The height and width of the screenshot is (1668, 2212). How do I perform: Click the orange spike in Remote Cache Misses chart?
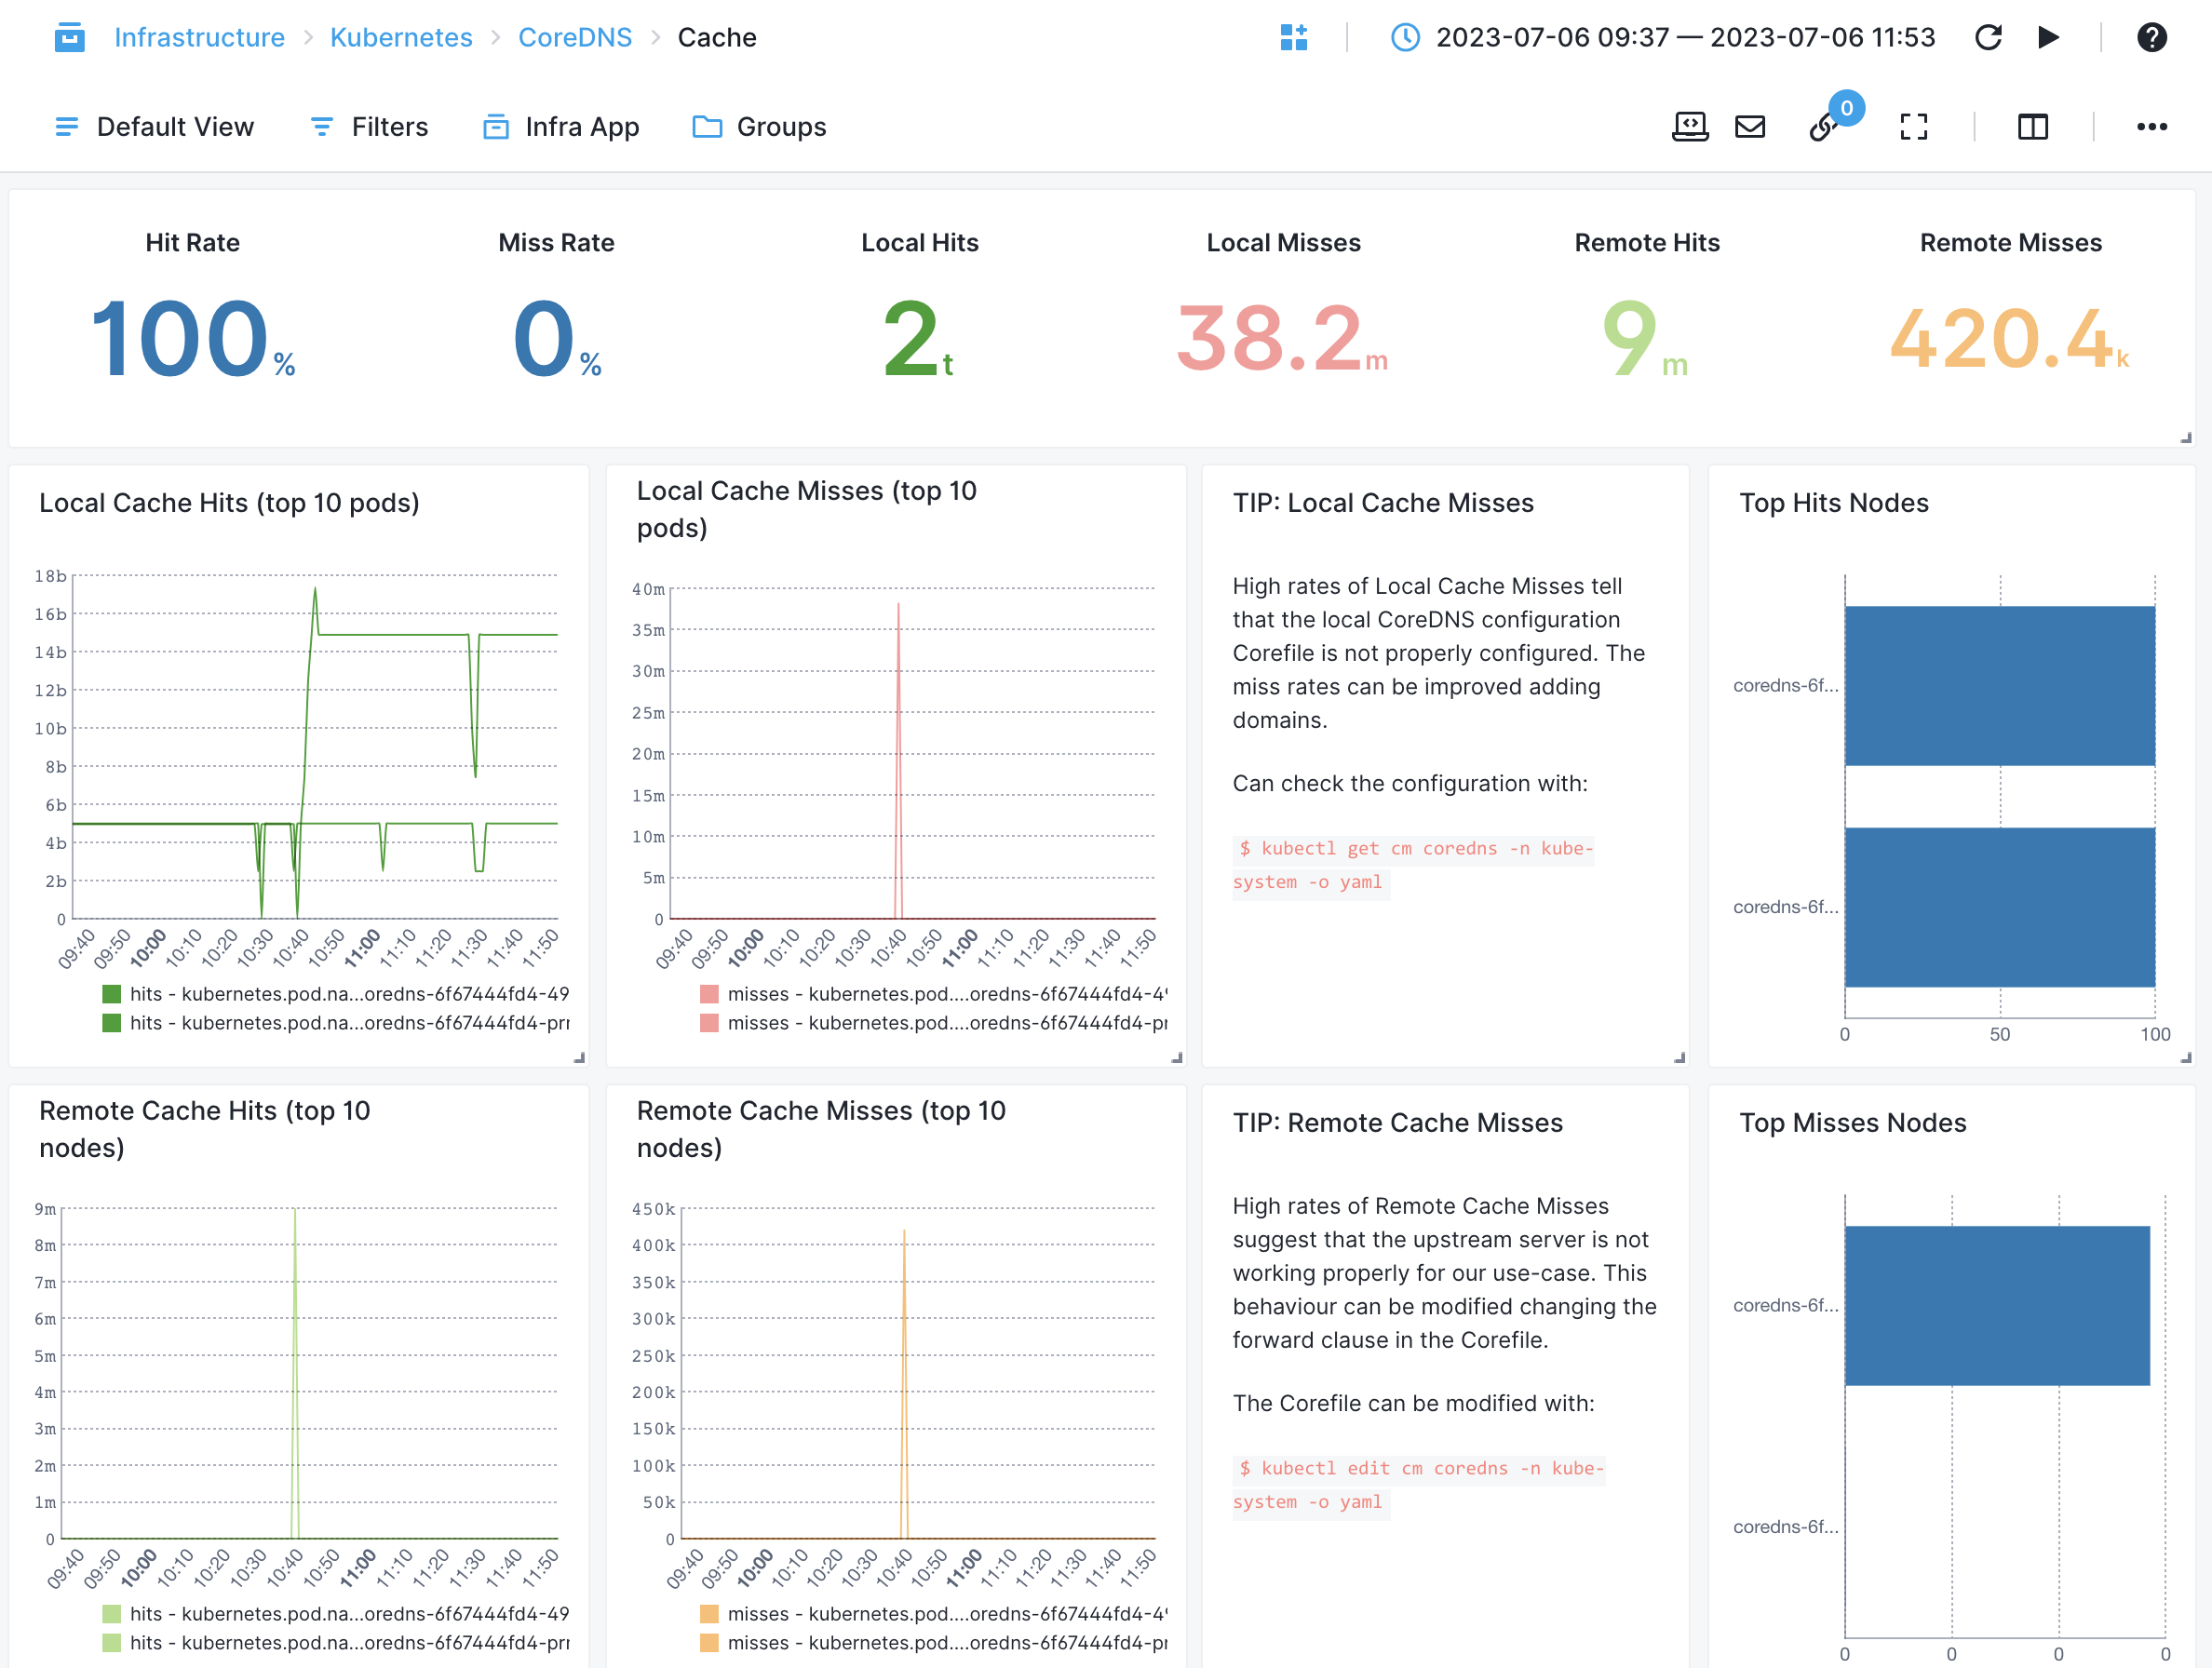pos(904,1384)
